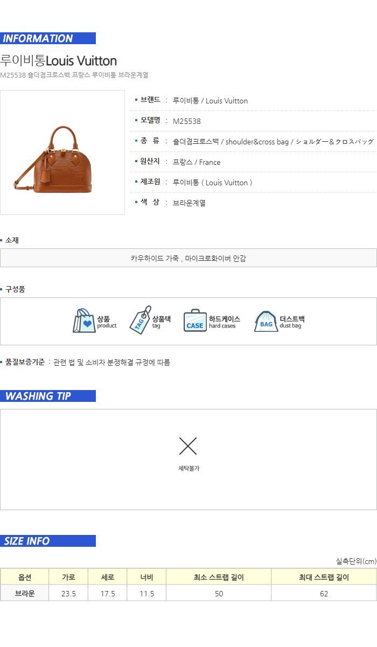The height and width of the screenshot is (647, 377).
Task: Click the 최대 스트랩 길이 column header
Action: click(324, 577)
